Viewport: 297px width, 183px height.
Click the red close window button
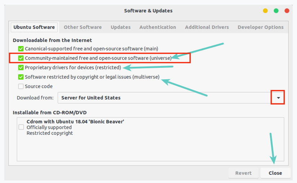pyautogui.click(x=287, y=11)
